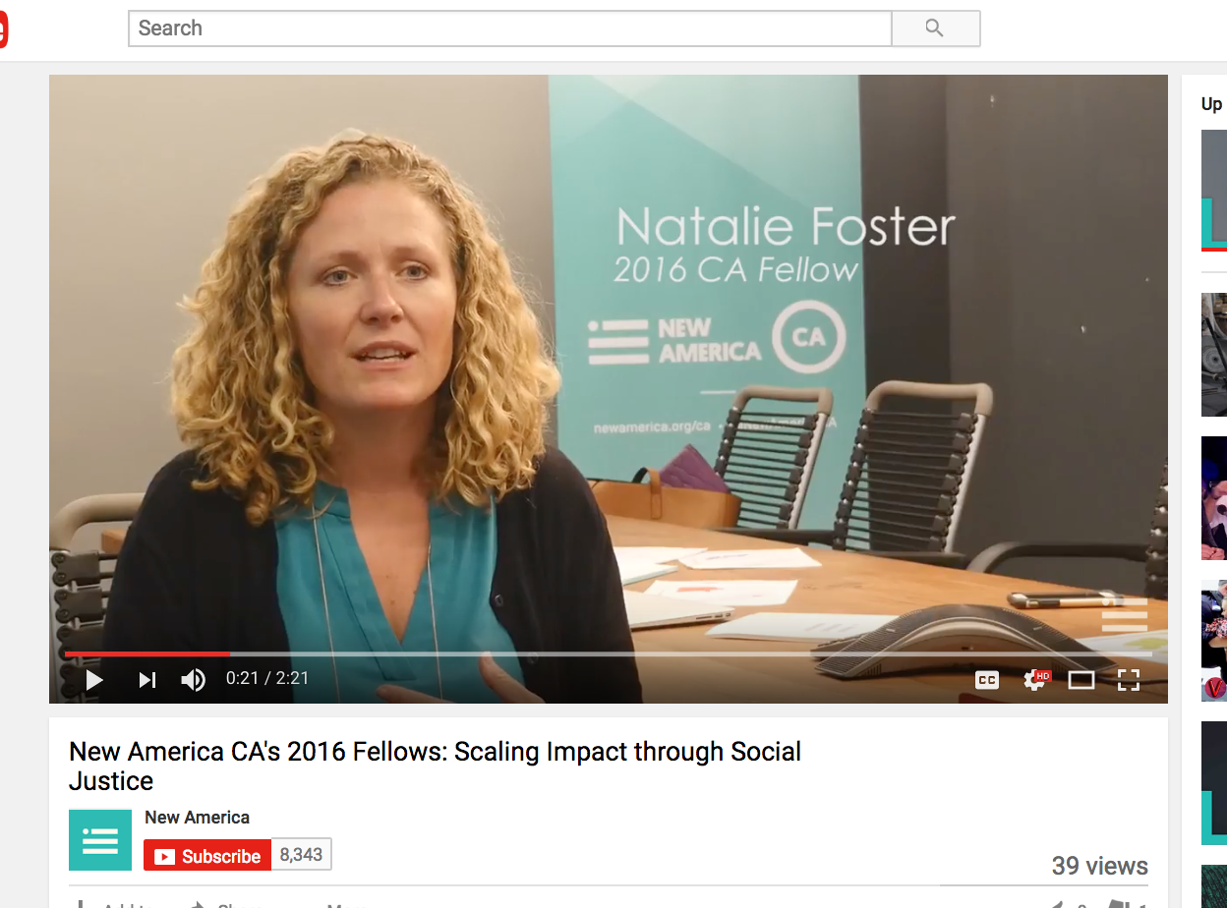This screenshot has width=1227, height=908.
Task: Click the play button in the video player
Action: click(94, 679)
